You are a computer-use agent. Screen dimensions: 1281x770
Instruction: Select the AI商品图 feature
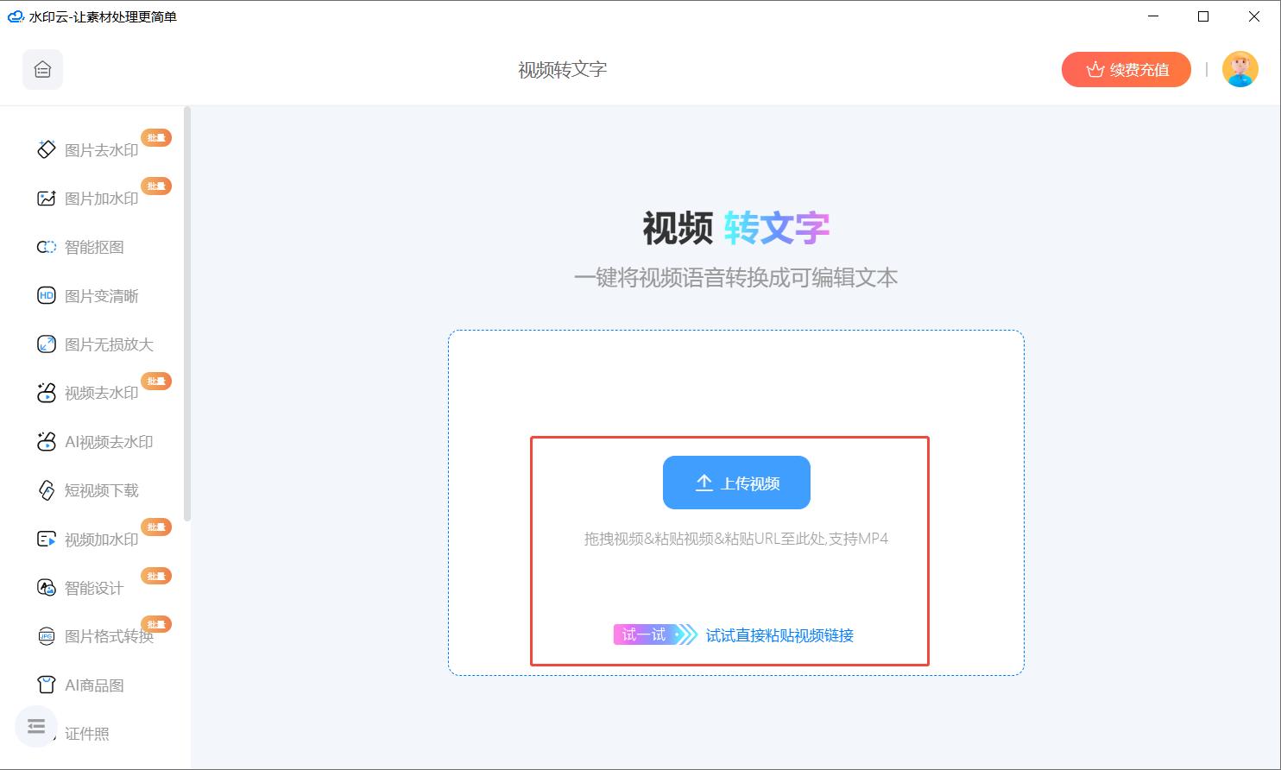point(92,685)
